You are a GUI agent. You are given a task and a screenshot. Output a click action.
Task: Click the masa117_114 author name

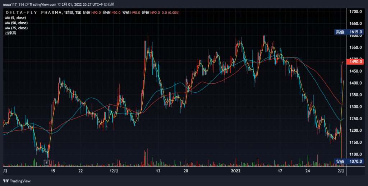click(13, 4)
